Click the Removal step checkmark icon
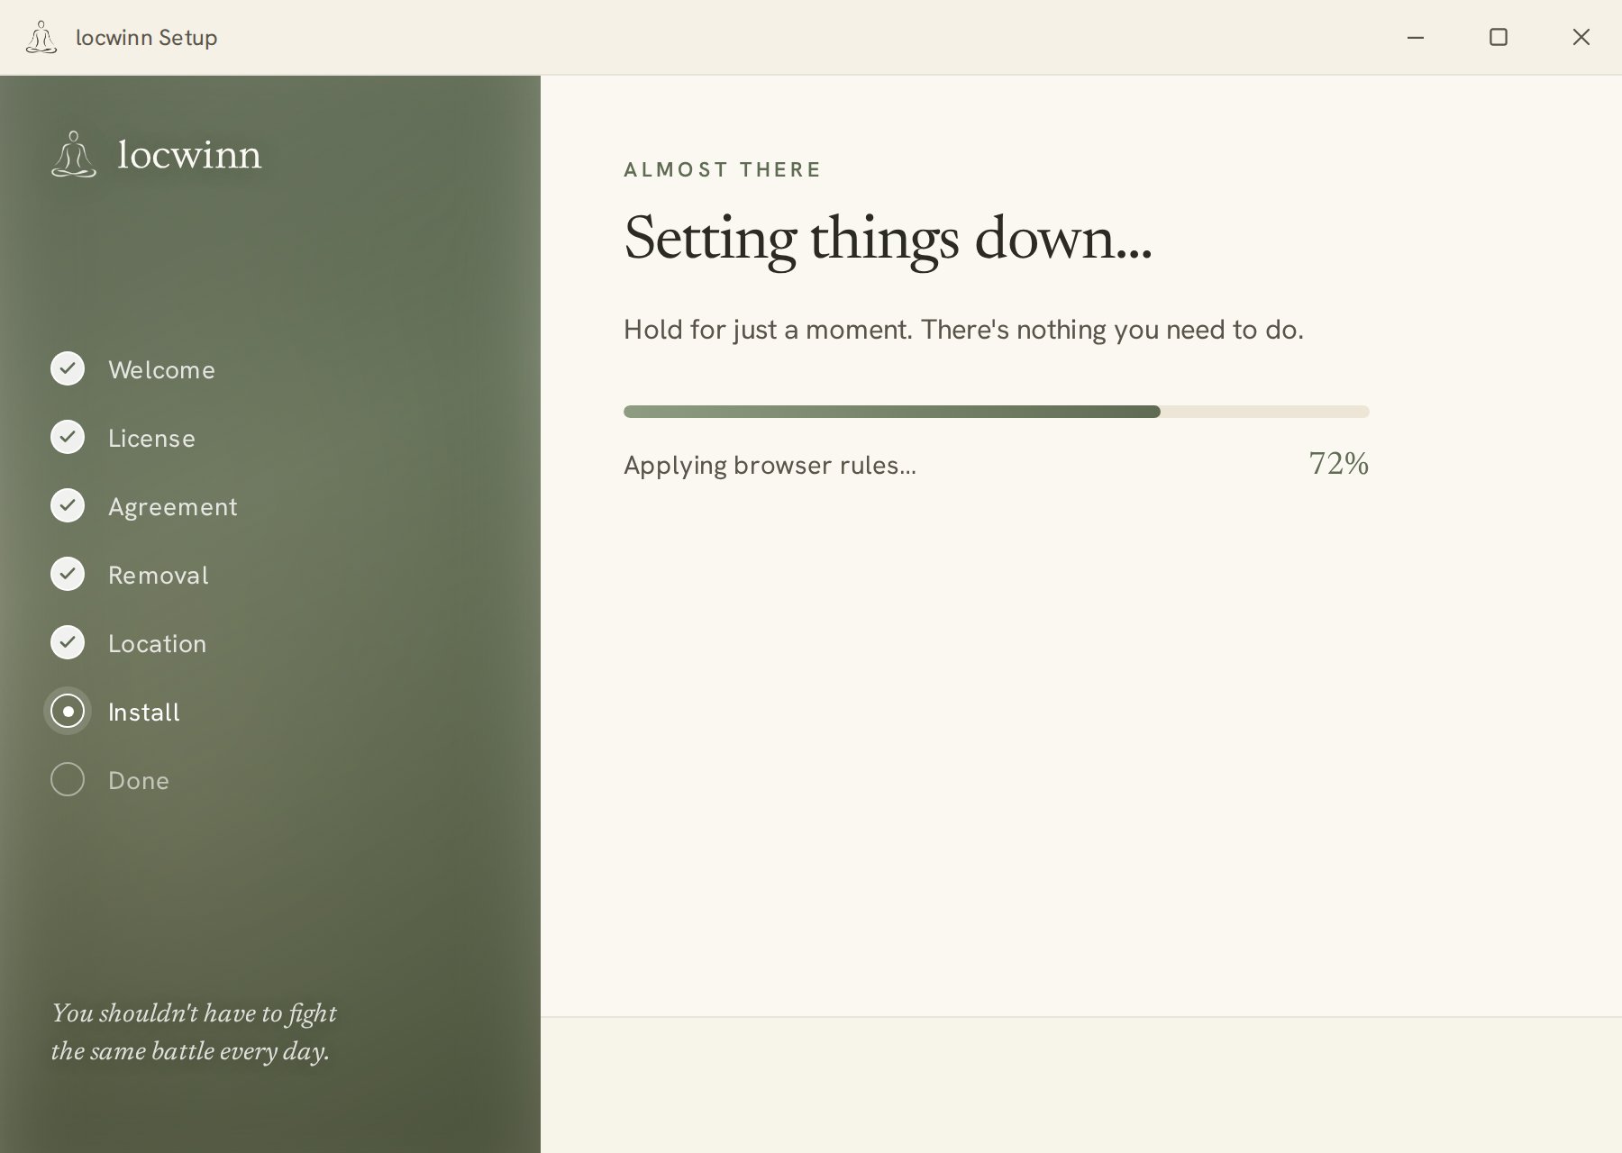This screenshot has width=1622, height=1153. (68, 574)
